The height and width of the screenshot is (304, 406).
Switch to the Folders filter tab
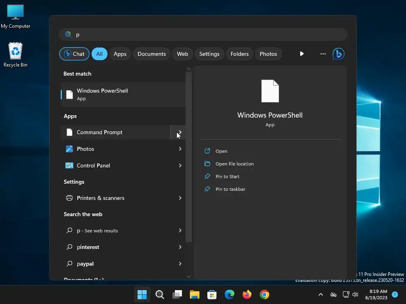click(239, 54)
